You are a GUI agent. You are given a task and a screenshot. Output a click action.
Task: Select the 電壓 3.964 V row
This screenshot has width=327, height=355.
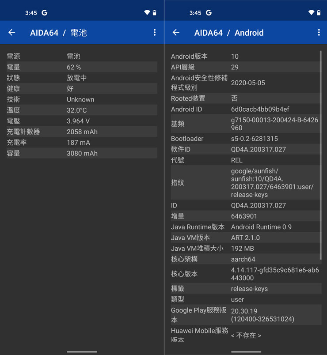82,121
